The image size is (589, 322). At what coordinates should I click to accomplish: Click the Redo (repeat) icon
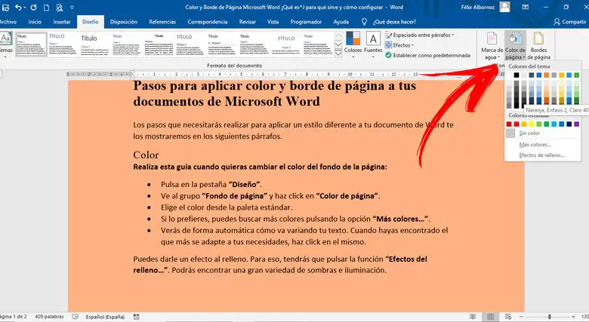33,8
